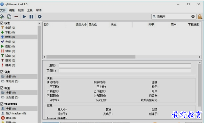Screen dimensions: 204x123
Task: Select 全部 (0) status filter
Action: click(19, 28)
